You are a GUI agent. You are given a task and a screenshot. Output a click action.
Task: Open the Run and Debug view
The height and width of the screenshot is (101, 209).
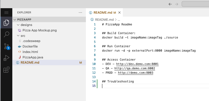6,58
